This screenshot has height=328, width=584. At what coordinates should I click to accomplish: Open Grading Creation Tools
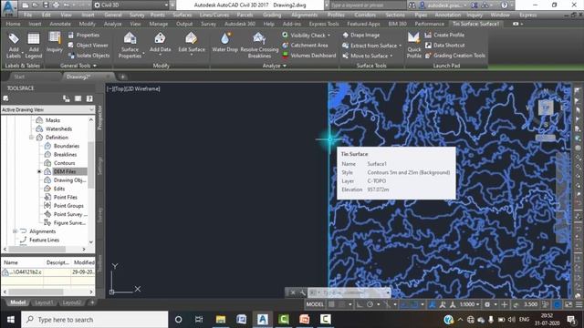pyautogui.click(x=455, y=56)
